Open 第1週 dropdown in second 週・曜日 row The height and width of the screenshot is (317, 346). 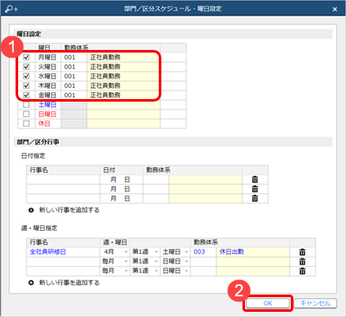(x=145, y=261)
